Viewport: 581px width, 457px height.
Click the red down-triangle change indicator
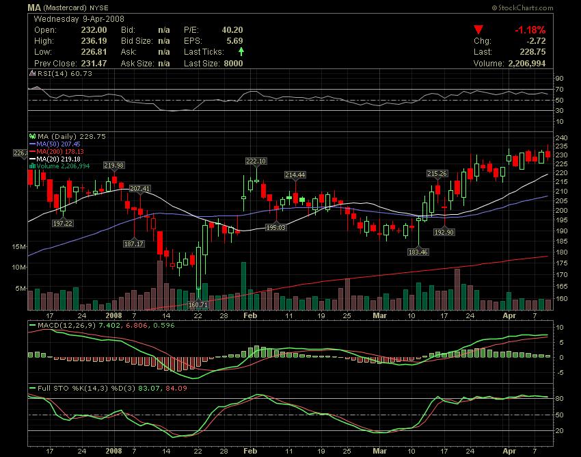point(478,29)
